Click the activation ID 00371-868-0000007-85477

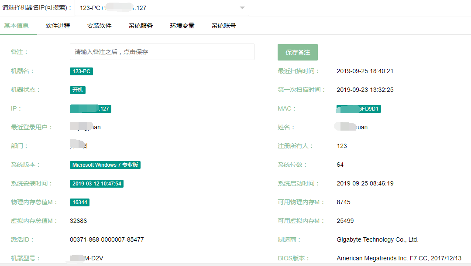[x=107, y=239]
